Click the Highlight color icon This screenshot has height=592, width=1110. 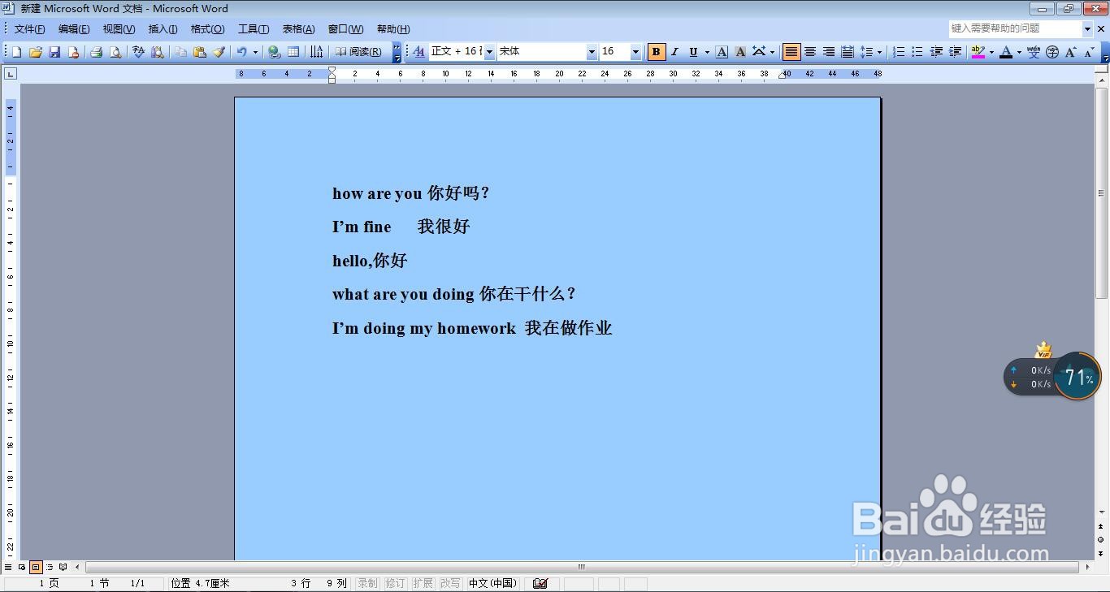point(977,51)
